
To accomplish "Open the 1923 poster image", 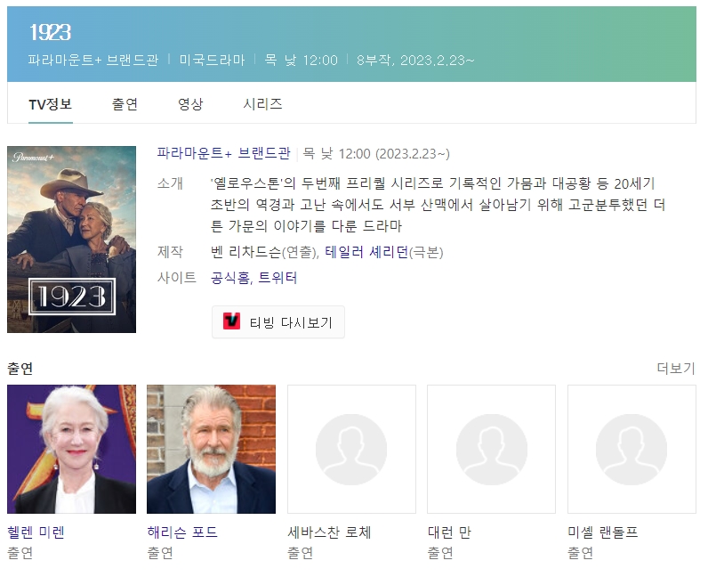I will pyautogui.click(x=71, y=240).
